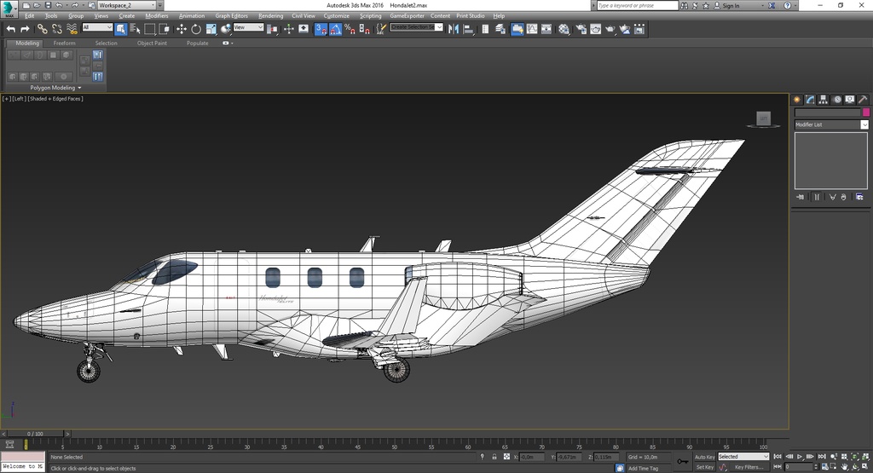Activate the Select Object tool
Screen dimensions: 873x473
coord(121,29)
